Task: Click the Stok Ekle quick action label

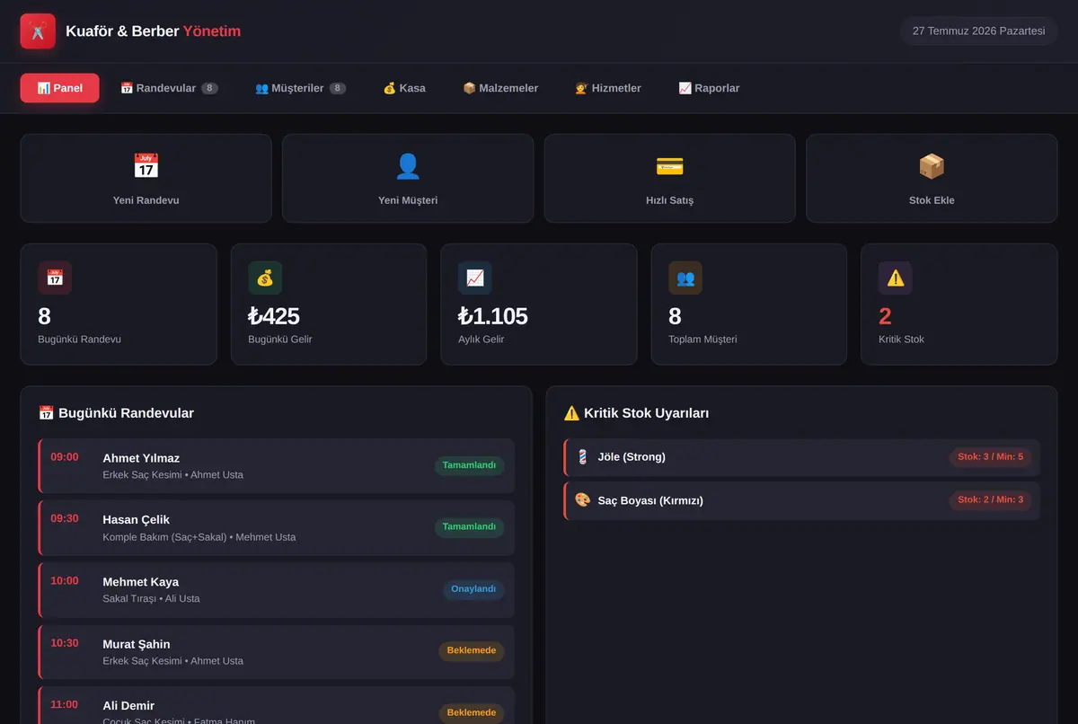Action: coord(932,200)
